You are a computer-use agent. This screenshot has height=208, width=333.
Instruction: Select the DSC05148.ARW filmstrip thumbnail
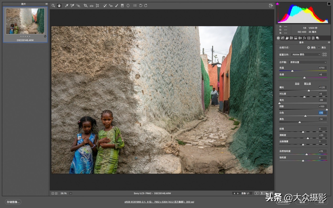pos(25,21)
